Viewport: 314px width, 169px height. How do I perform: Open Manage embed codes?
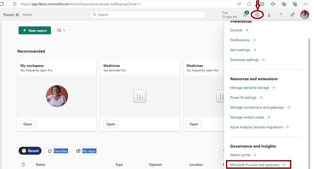[250, 117]
